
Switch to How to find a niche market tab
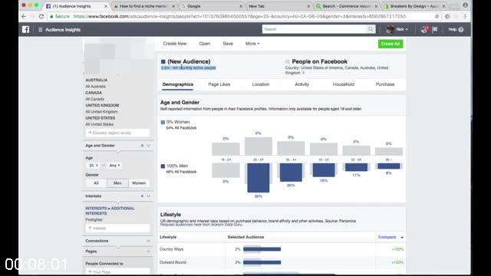(143, 6)
